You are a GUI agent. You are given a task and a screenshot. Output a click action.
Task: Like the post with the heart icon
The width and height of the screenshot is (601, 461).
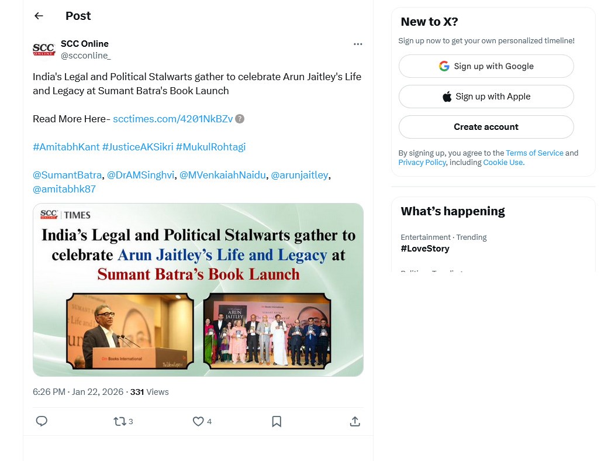[x=198, y=421]
